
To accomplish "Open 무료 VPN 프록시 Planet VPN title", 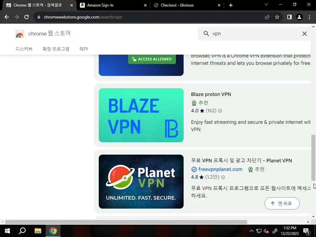I will 241,160.
